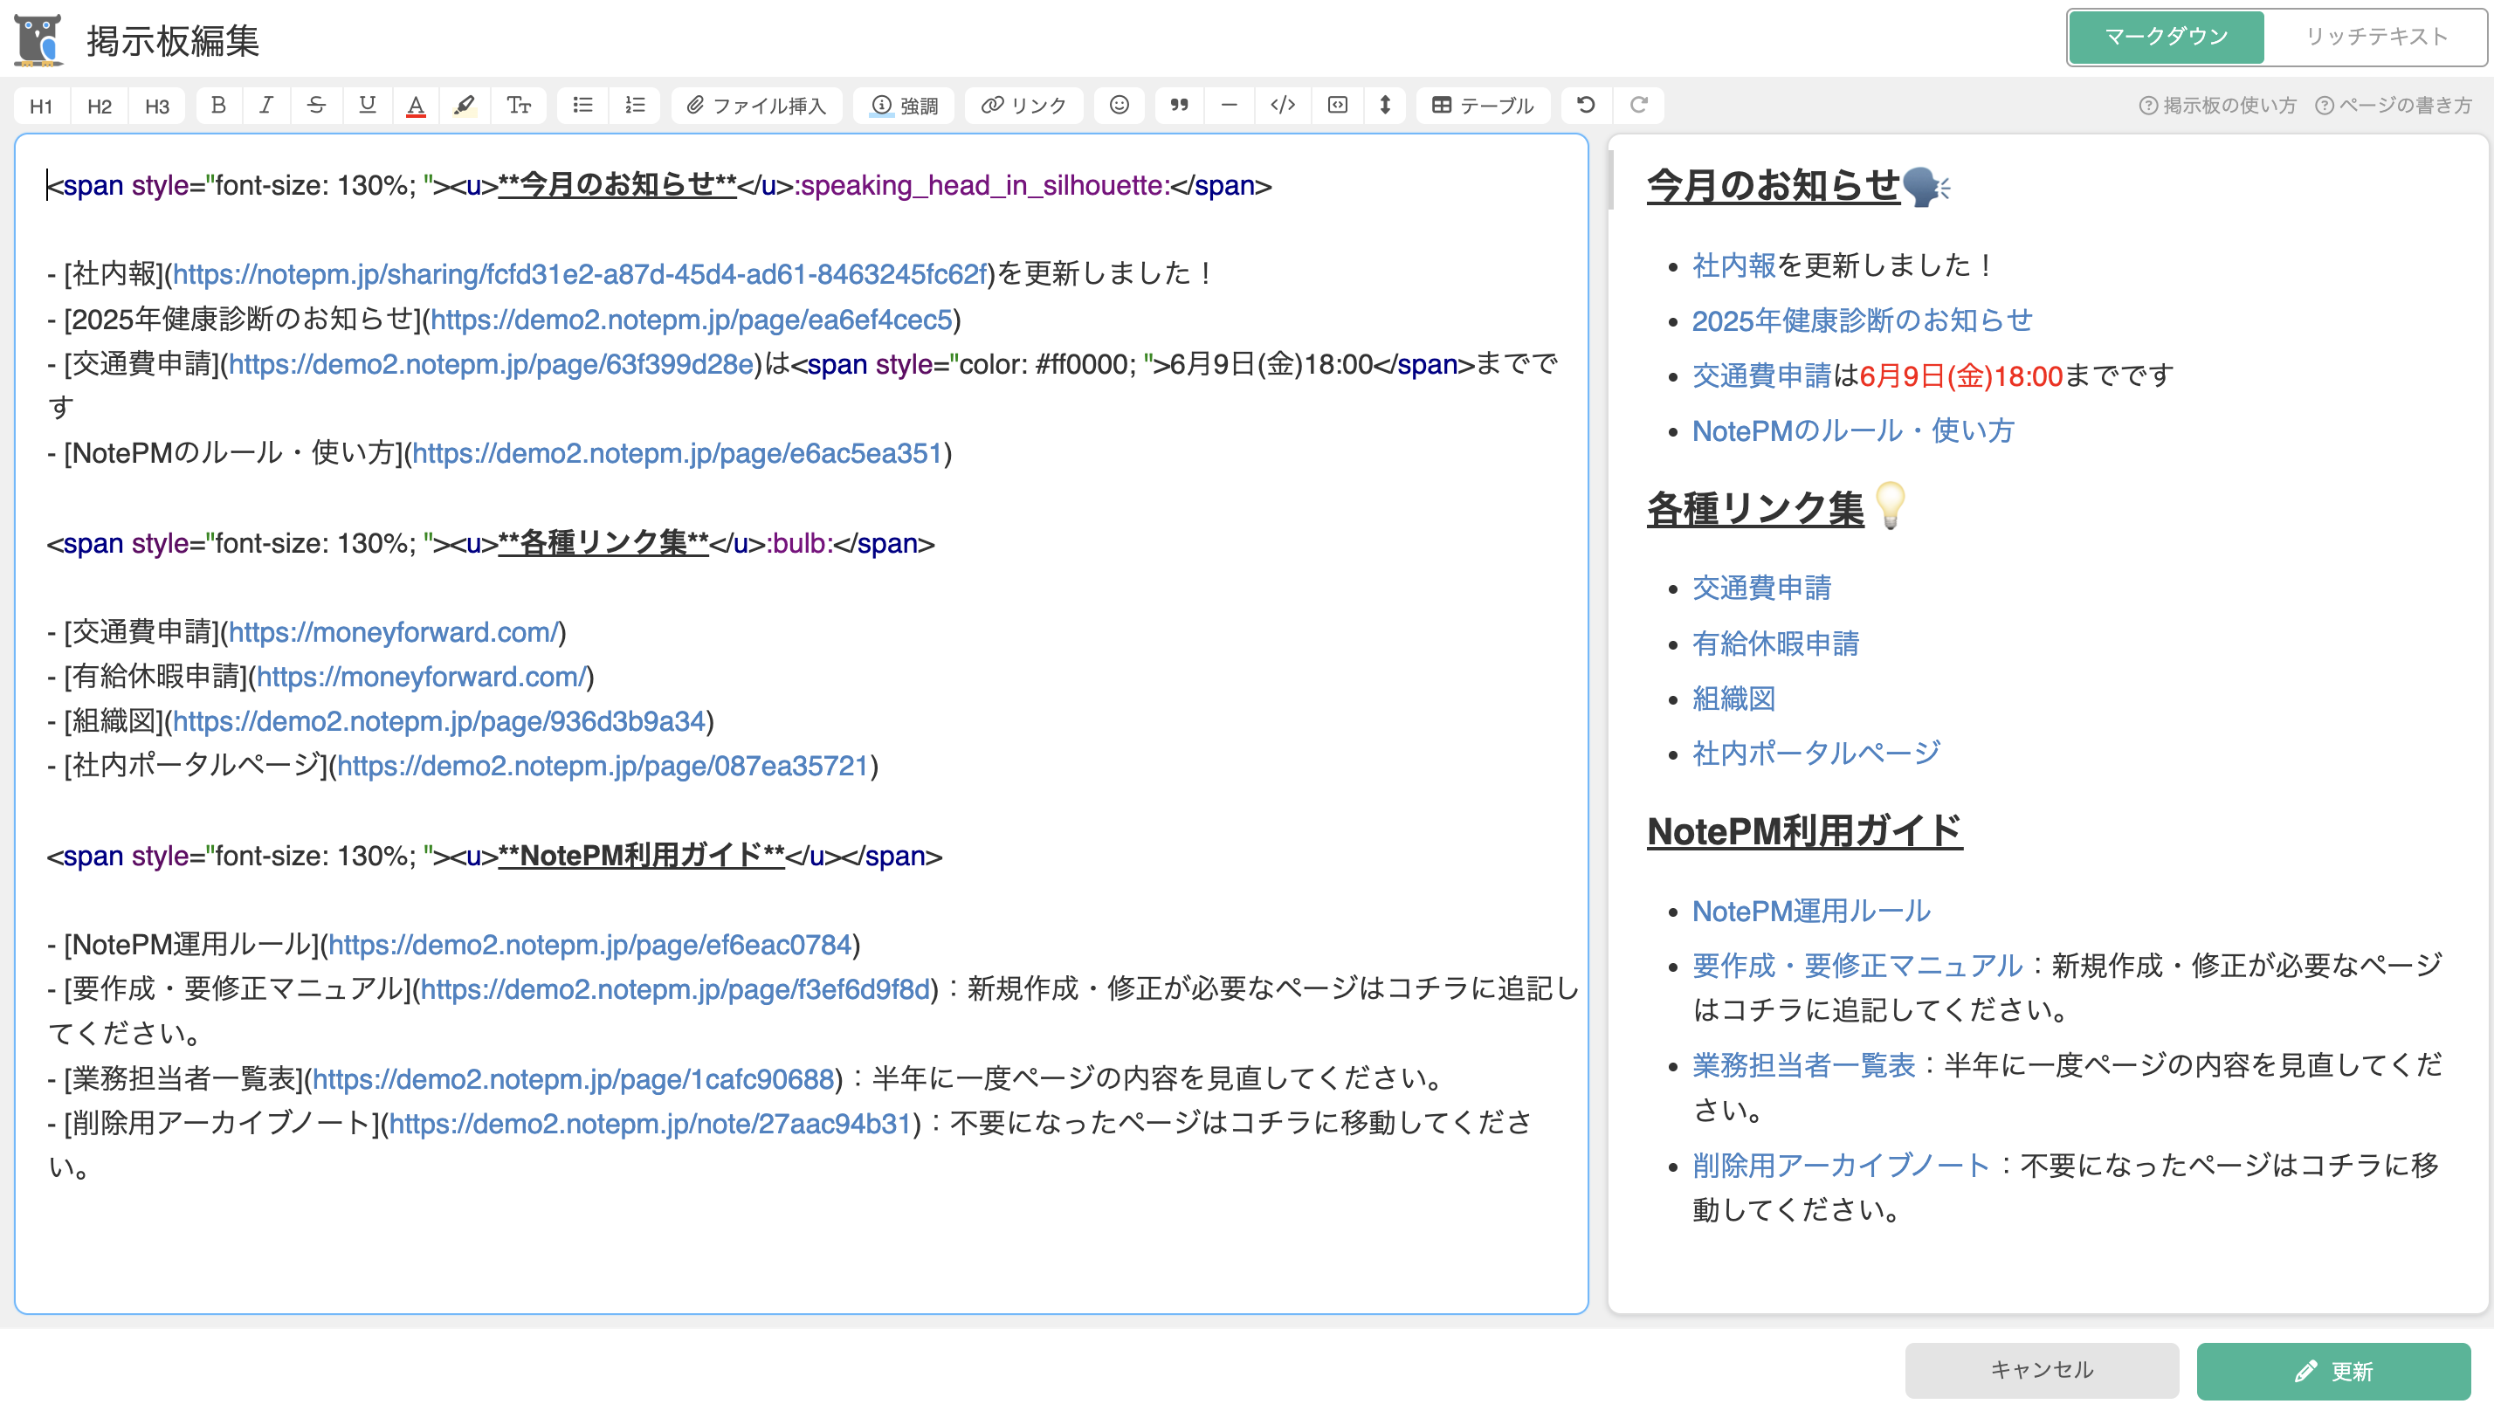Insert a blockquote
2494x1411 pixels.
pyautogui.click(x=1179, y=106)
